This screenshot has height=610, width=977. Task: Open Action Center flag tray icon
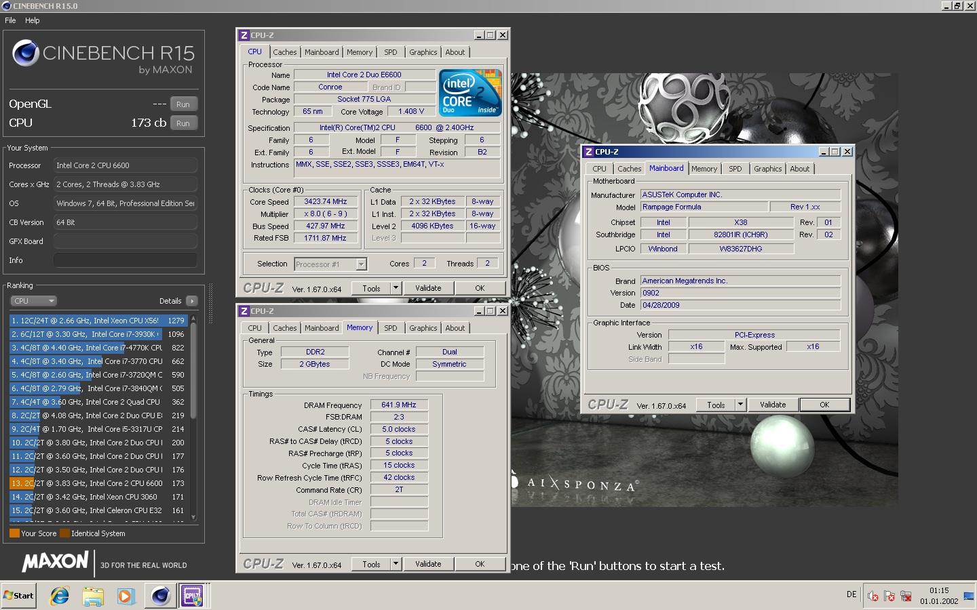[x=889, y=596]
